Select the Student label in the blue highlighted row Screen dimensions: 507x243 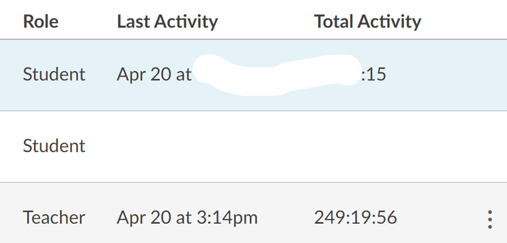54,74
